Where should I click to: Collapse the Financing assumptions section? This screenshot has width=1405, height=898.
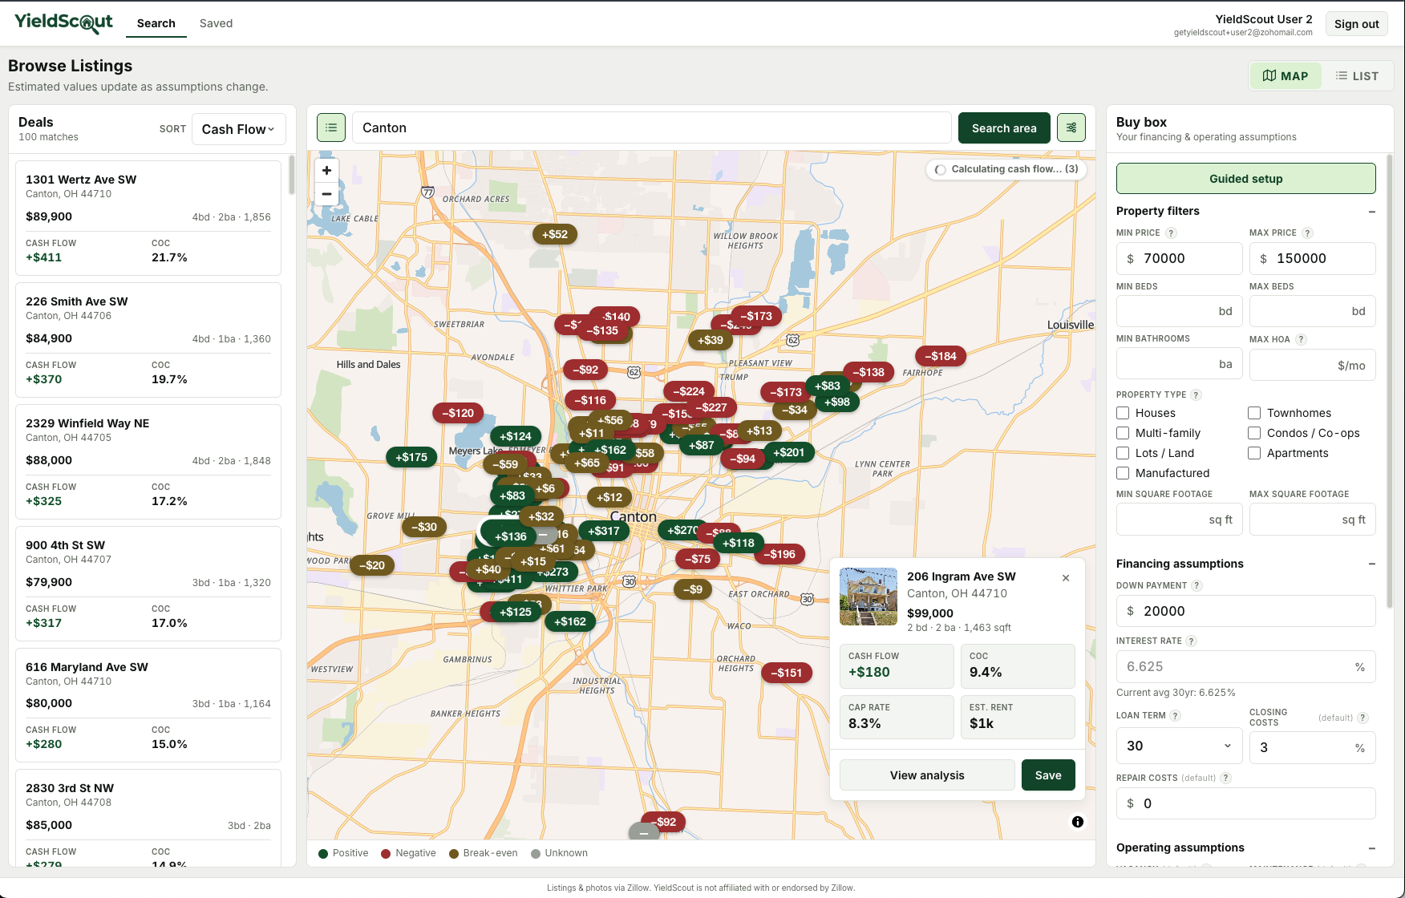coord(1372,564)
